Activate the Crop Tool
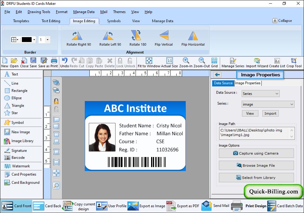Viewport: 304px width, 213px height. point(294,63)
